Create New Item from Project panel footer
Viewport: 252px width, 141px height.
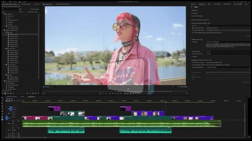point(35,93)
